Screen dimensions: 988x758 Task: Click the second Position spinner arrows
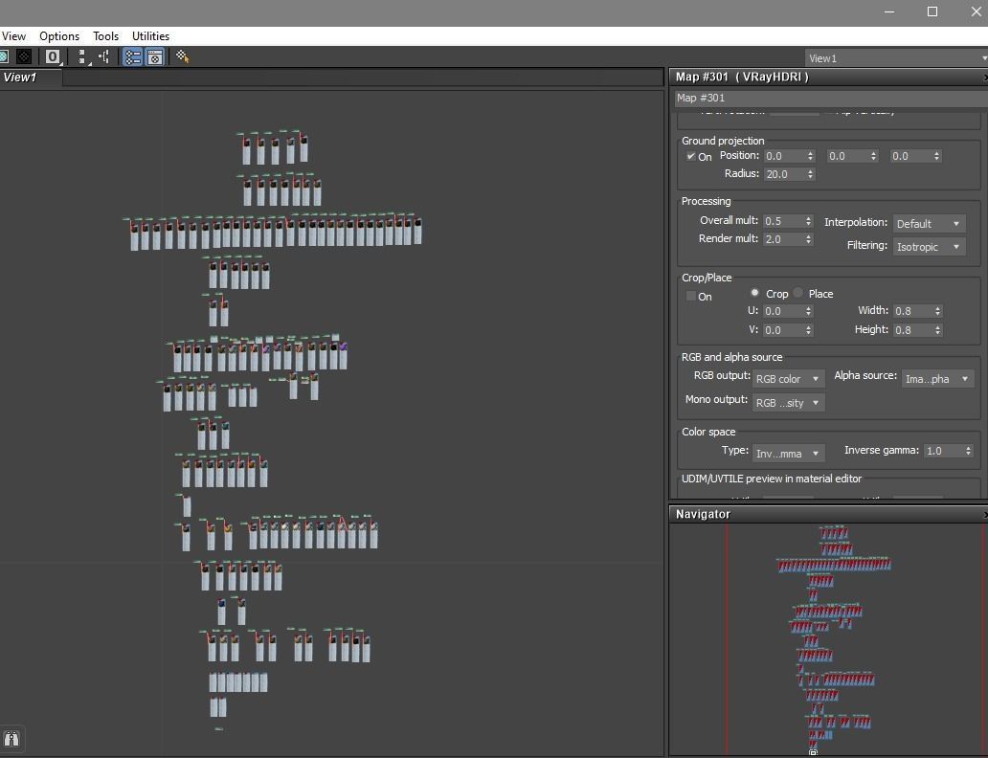[x=873, y=156]
